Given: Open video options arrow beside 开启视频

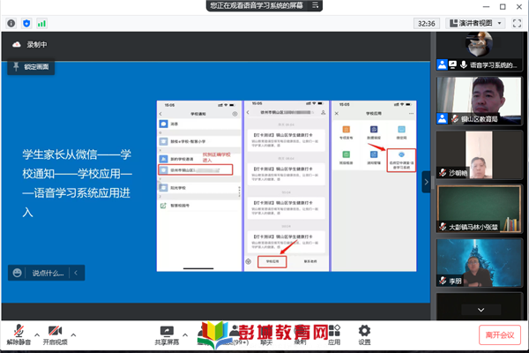Looking at the screenshot, I should click(73, 334).
